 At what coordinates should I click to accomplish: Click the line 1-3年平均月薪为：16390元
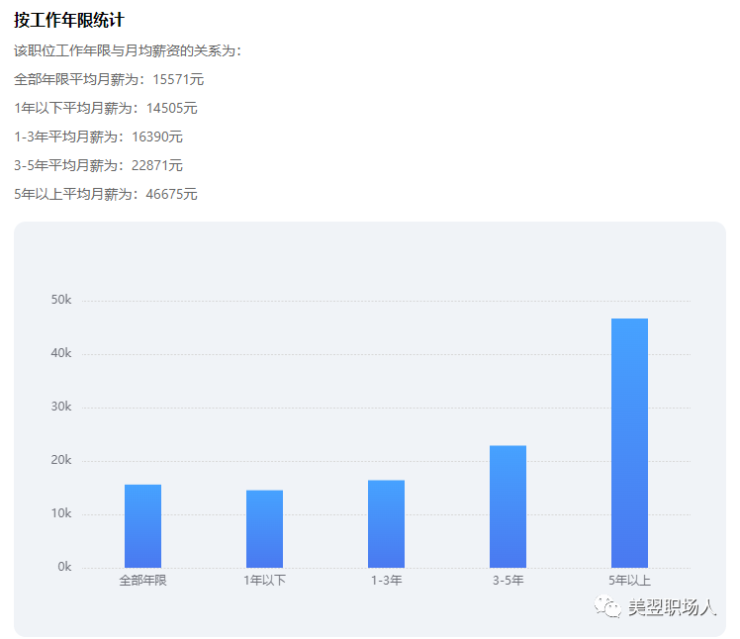pos(98,137)
